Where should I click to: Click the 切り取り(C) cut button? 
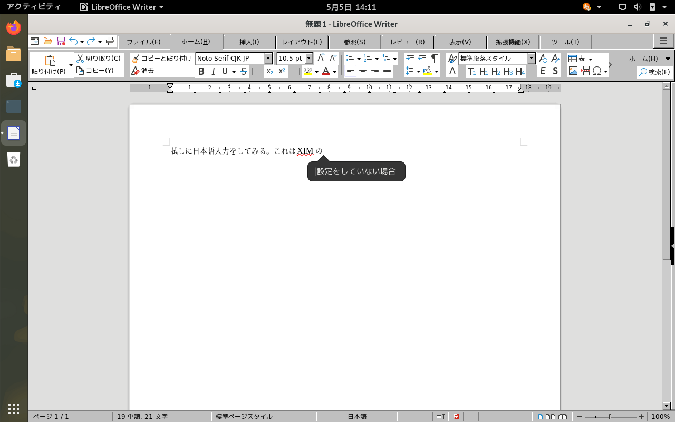tap(99, 59)
